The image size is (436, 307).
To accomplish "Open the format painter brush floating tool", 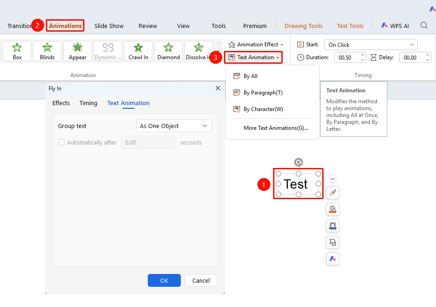I will 333,192.
